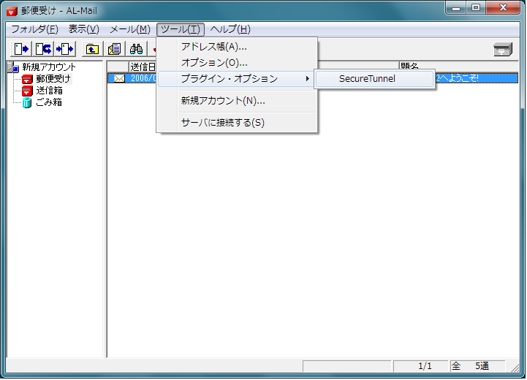This screenshot has width=527, height=380.
Task: Choose SecureTunnel from the plugin submenu
Action: pyautogui.click(x=367, y=78)
